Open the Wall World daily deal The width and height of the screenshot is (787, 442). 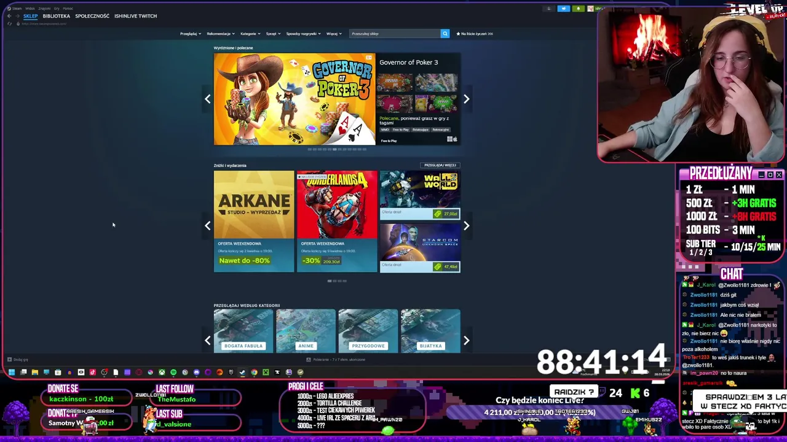420,195
